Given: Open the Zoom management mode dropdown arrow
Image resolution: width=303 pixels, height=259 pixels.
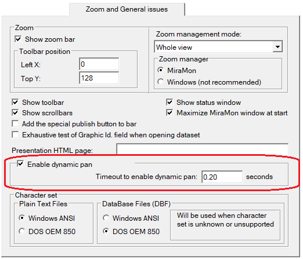Looking at the screenshot, I should [277, 47].
